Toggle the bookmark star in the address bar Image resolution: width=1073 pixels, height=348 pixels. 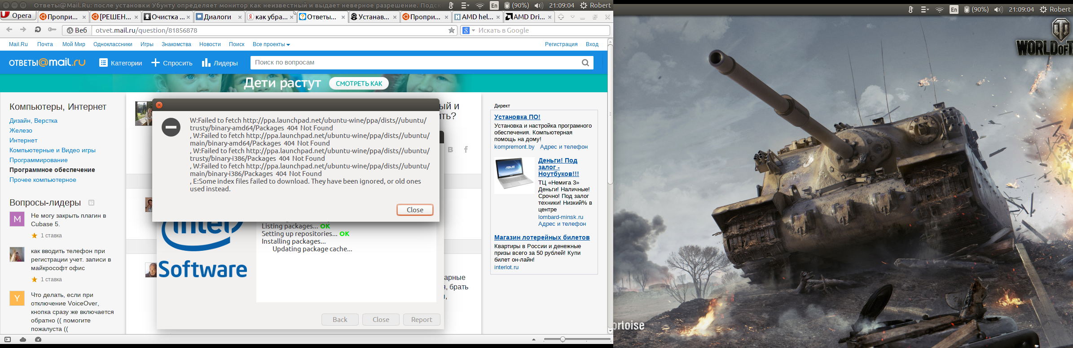click(451, 30)
